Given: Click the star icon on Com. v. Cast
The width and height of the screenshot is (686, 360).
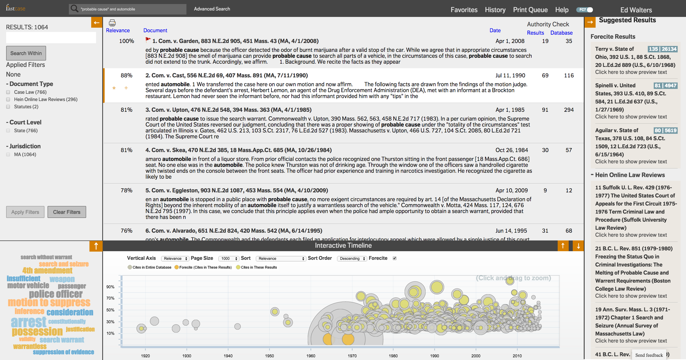Looking at the screenshot, I should 114,88.
